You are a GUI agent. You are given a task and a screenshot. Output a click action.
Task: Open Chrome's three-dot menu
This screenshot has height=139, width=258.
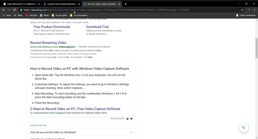[254, 10]
